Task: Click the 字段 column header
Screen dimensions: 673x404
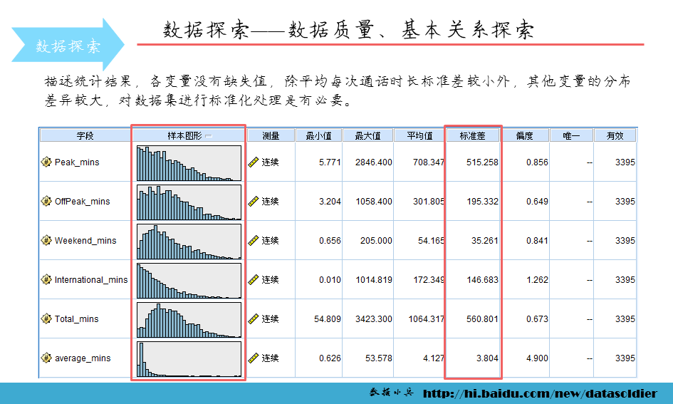Action: point(85,135)
